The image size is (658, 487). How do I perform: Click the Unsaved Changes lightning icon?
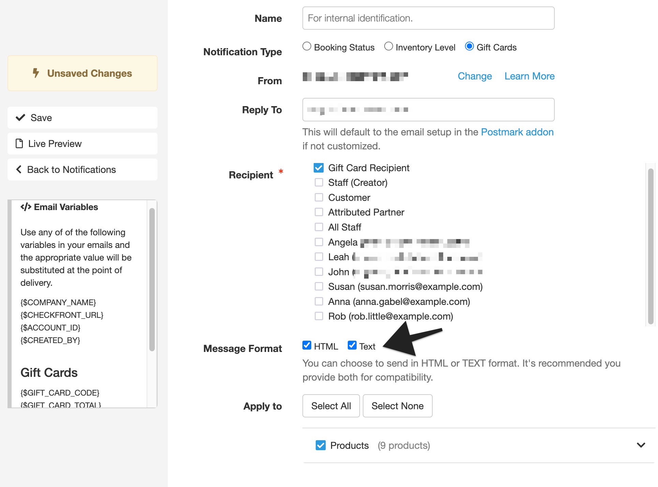[x=36, y=73]
